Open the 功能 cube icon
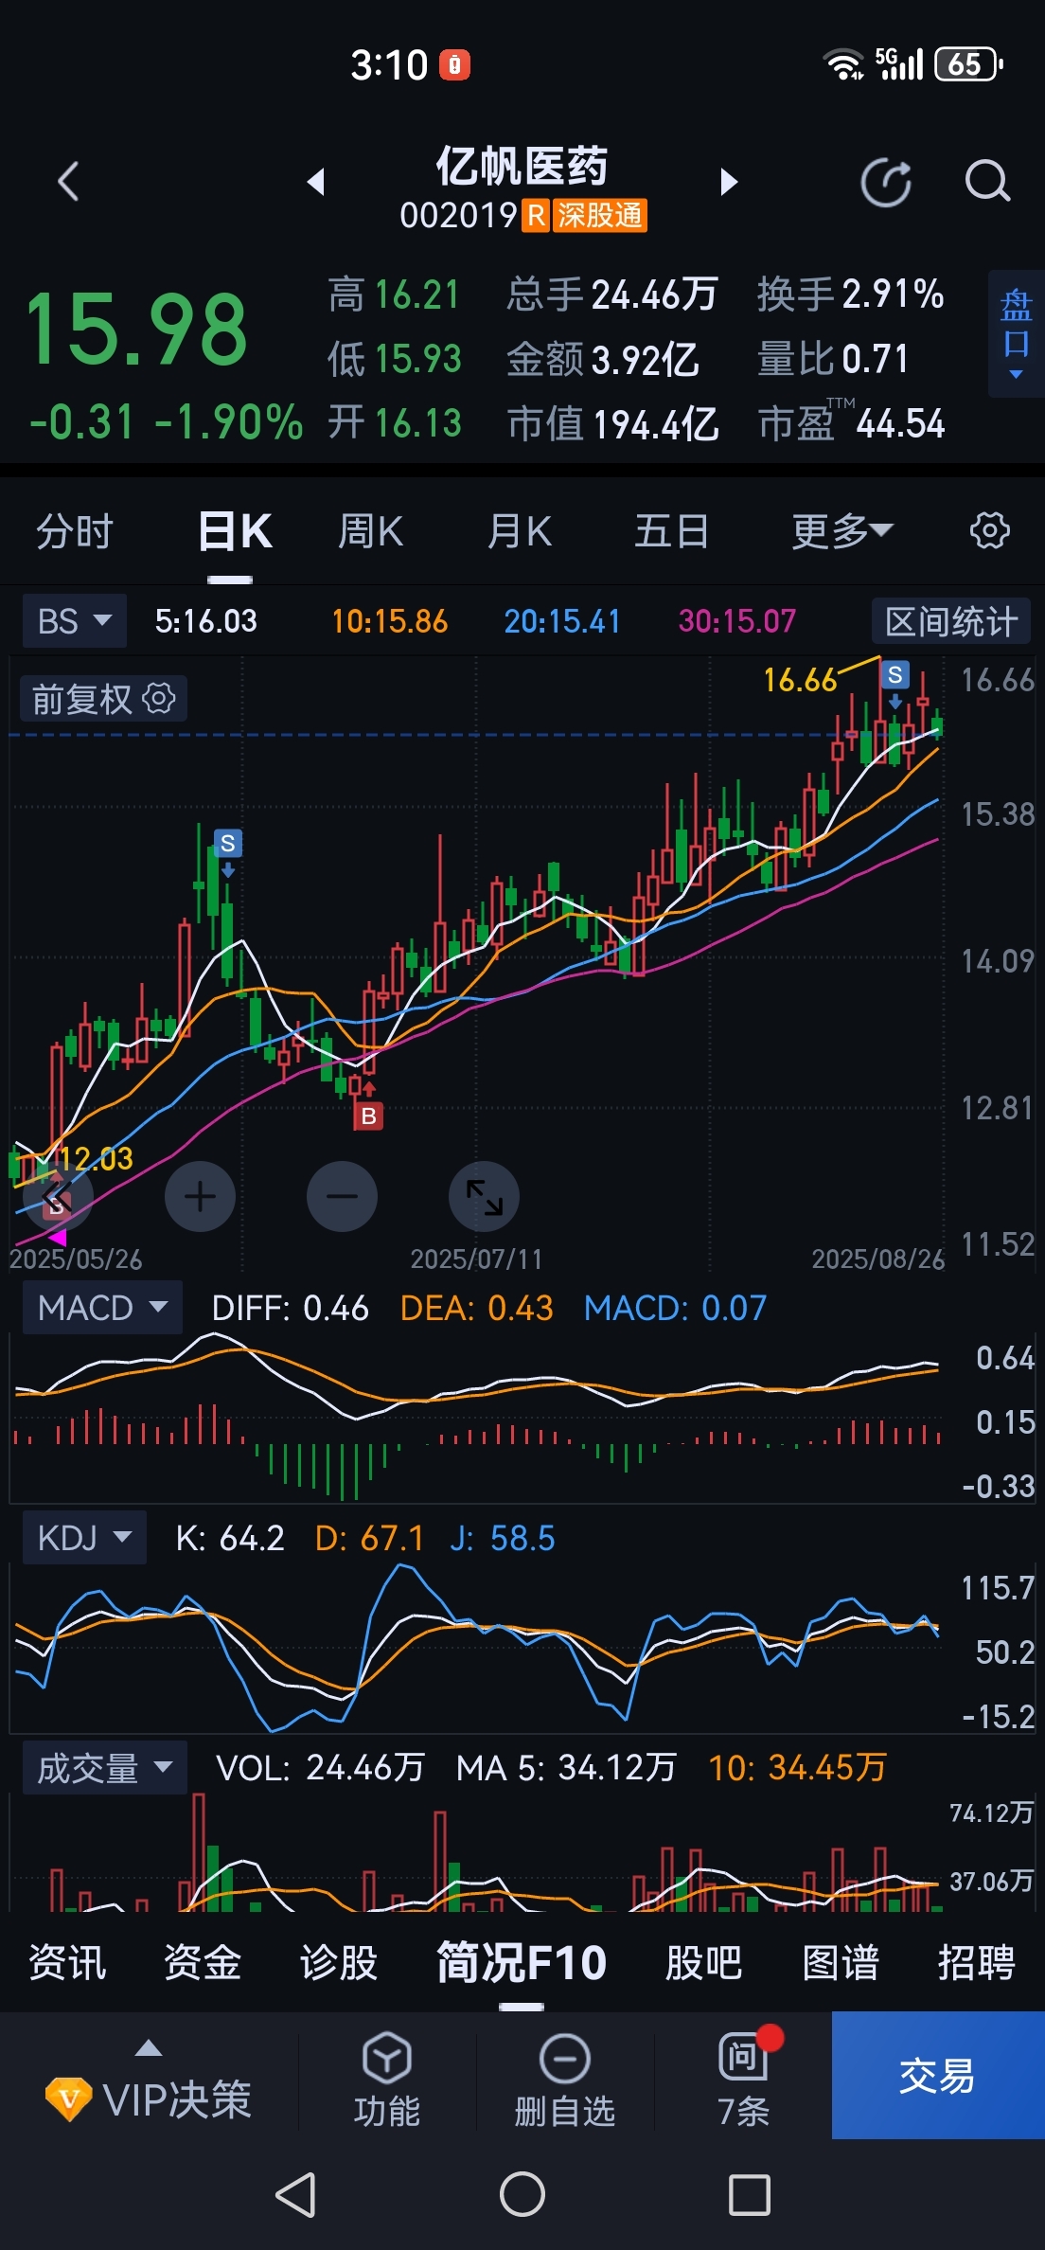Screen dimensions: 1045x2250 click(x=386, y=2058)
